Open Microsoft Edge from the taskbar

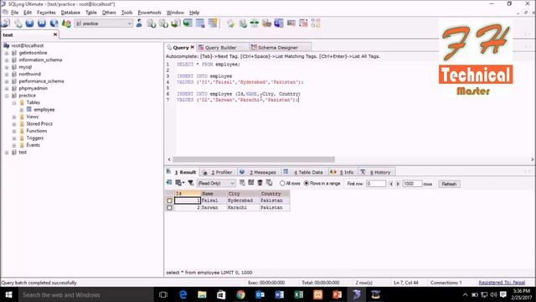click(x=183, y=294)
